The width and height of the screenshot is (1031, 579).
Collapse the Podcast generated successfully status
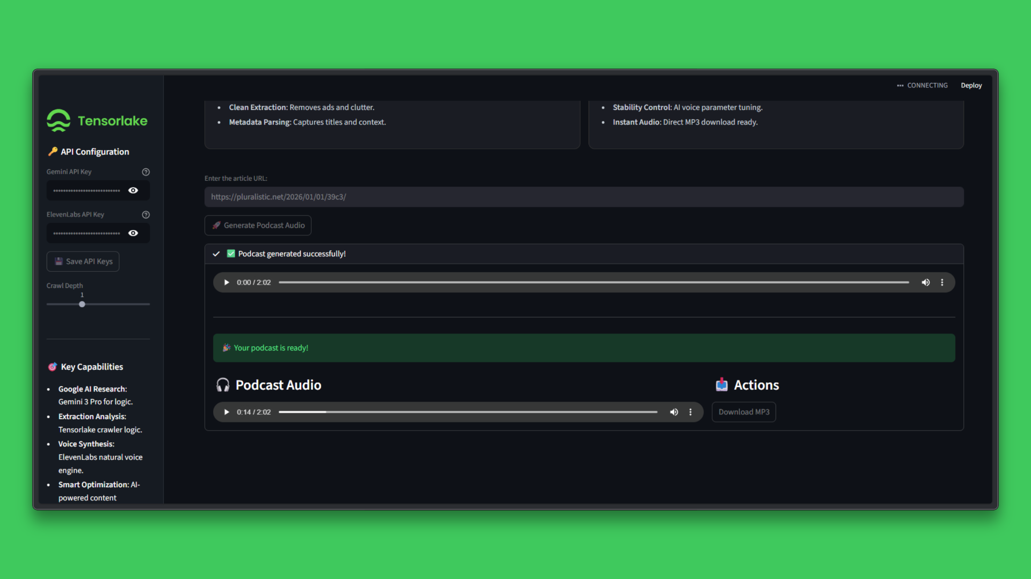[216, 254]
